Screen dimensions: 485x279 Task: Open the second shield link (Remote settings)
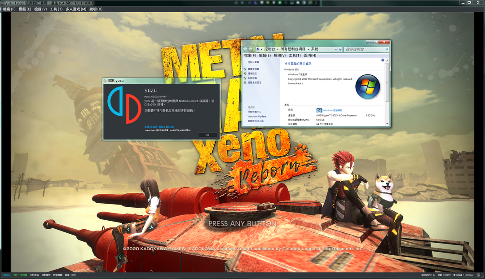(x=252, y=74)
